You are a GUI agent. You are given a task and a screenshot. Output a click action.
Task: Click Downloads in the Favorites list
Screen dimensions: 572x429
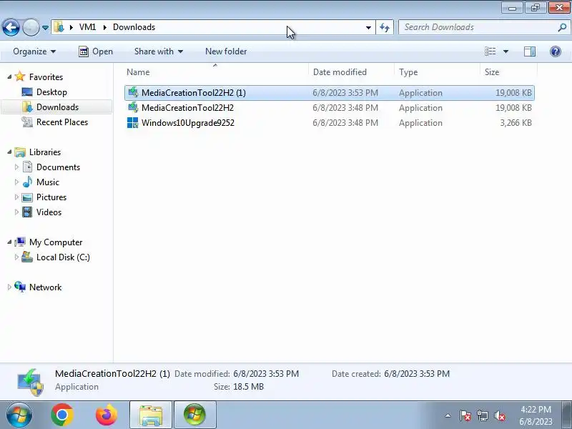57,107
